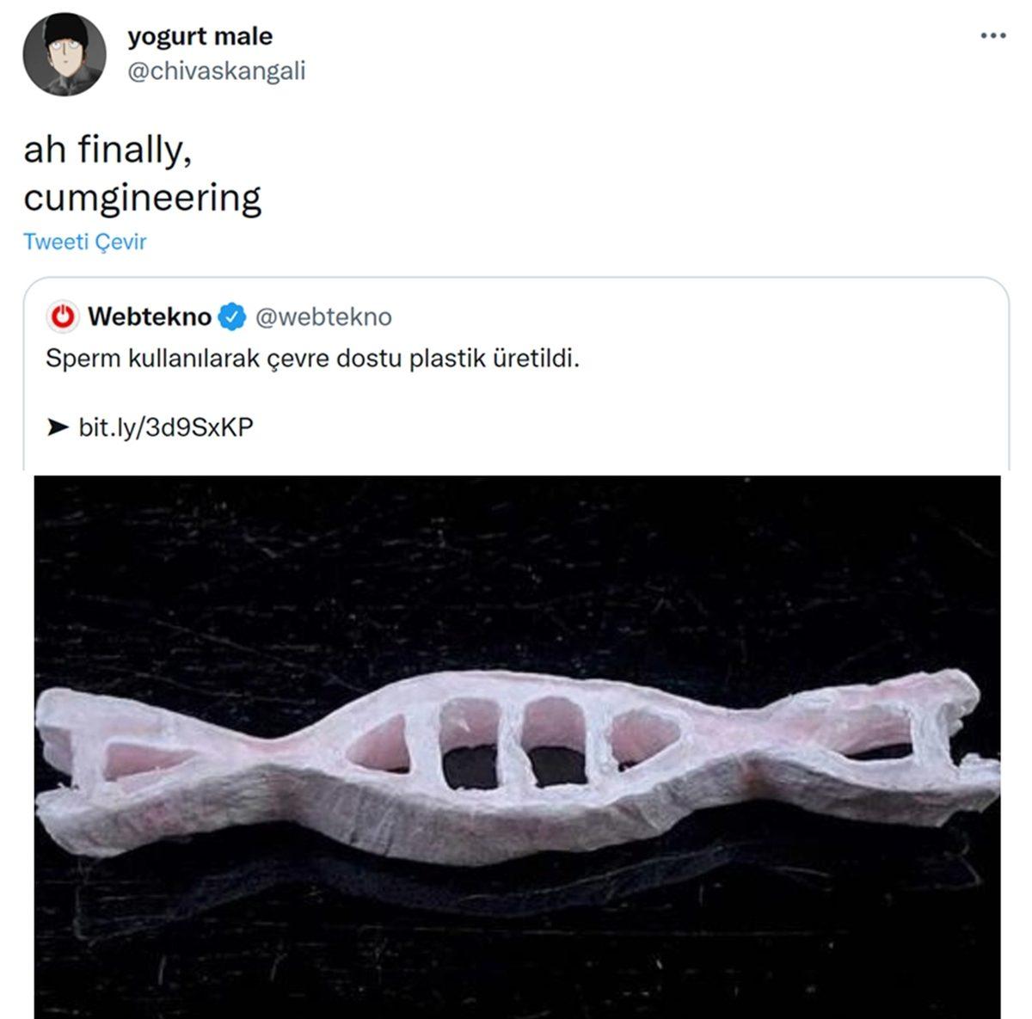Click the word "plastik" in the quoted tweet
The height and width of the screenshot is (1019, 1032).
coord(446,358)
